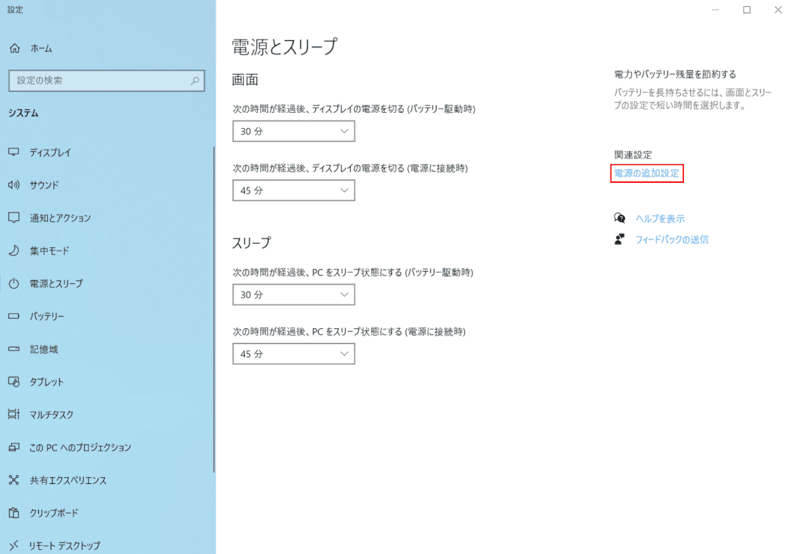The width and height of the screenshot is (792, 554).
Task: Click the Home (ホーム) house icon
Action: coord(15,48)
